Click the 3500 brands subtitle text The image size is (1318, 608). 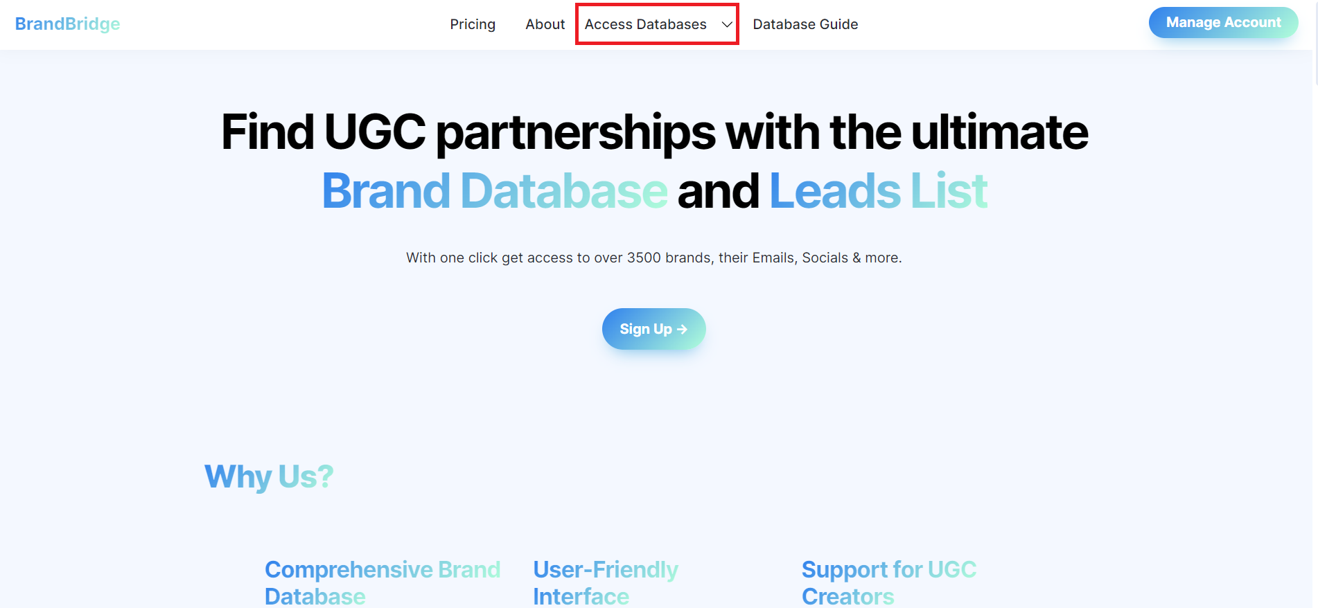(653, 258)
